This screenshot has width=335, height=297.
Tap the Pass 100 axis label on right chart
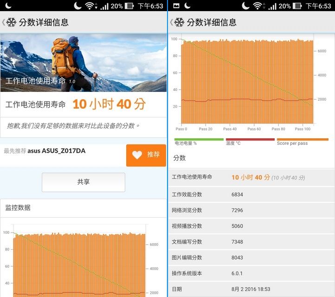[x=303, y=129]
